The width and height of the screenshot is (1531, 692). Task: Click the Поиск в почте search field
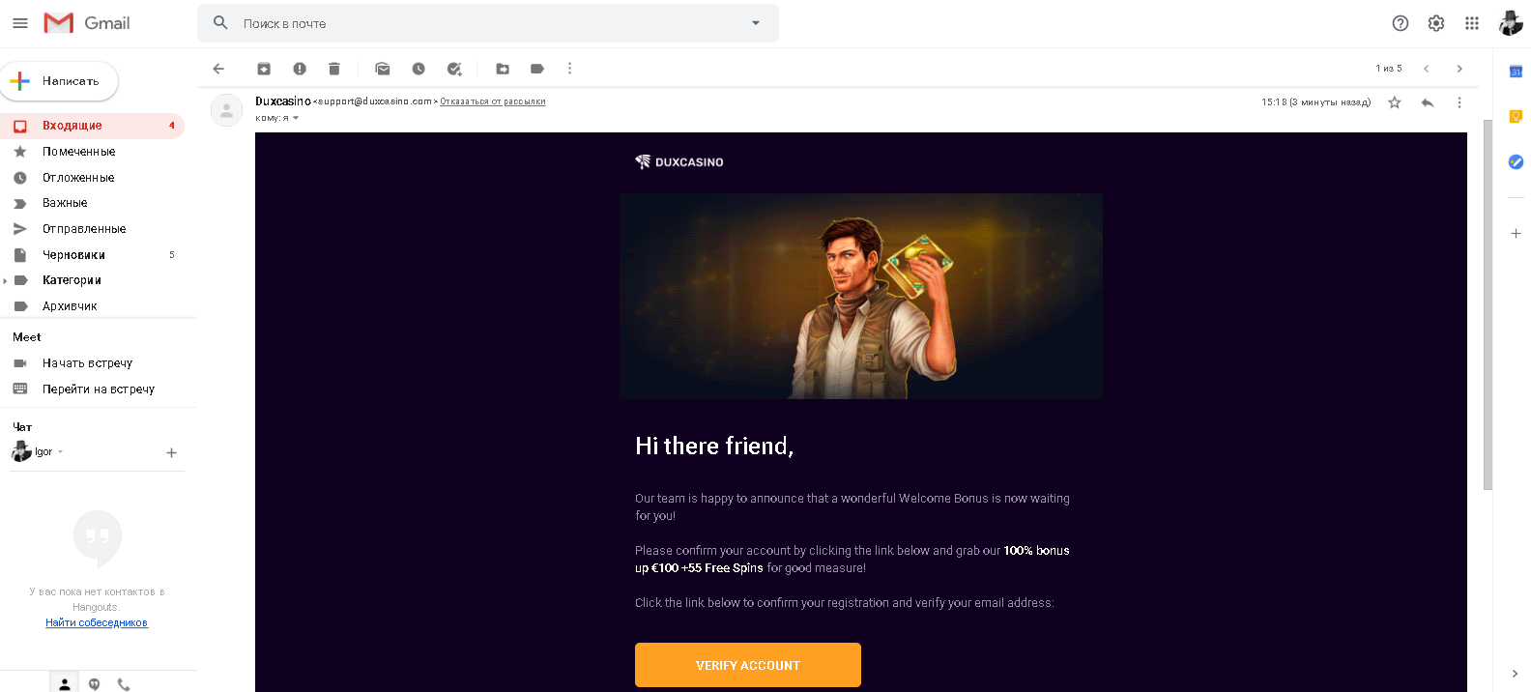[x=483, y=23]
